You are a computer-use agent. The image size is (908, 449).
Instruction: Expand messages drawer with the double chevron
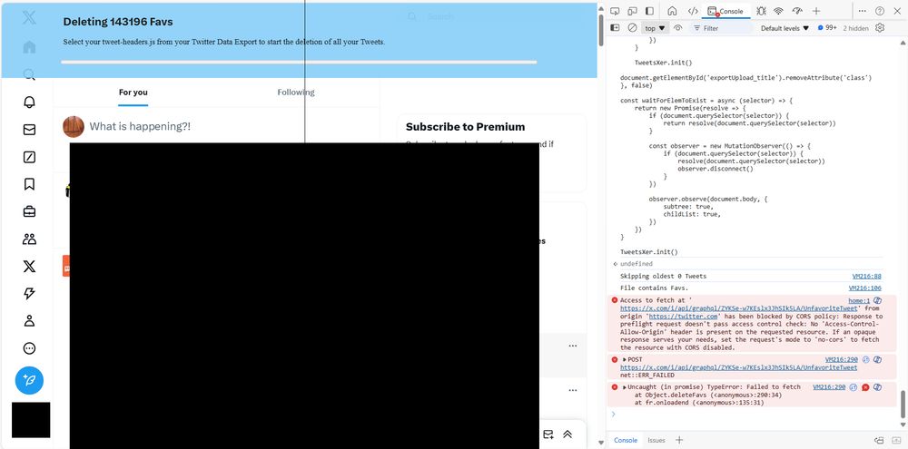[x=567, y=434]
